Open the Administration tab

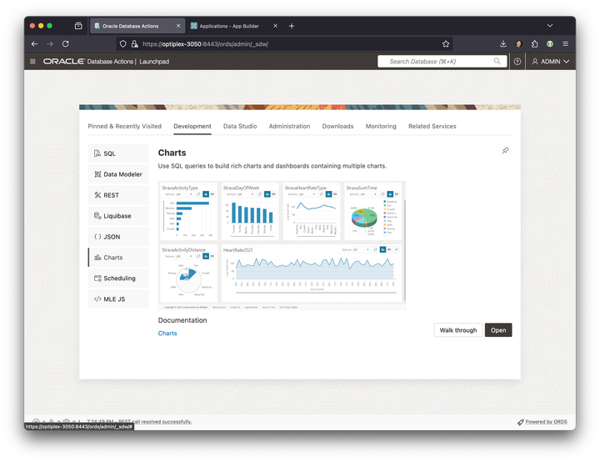click(x=289, y=126)
